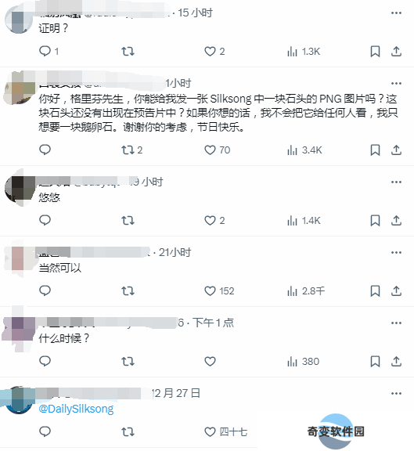Open more options on 悠悠 tweet
The height and width of the screenshot is (451, 414).
click(x=396, y=182)
